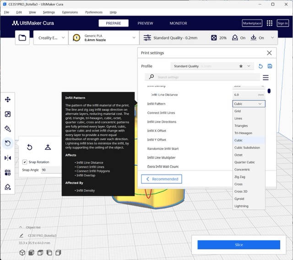Select the Support Blocker tool

[8, 187]
